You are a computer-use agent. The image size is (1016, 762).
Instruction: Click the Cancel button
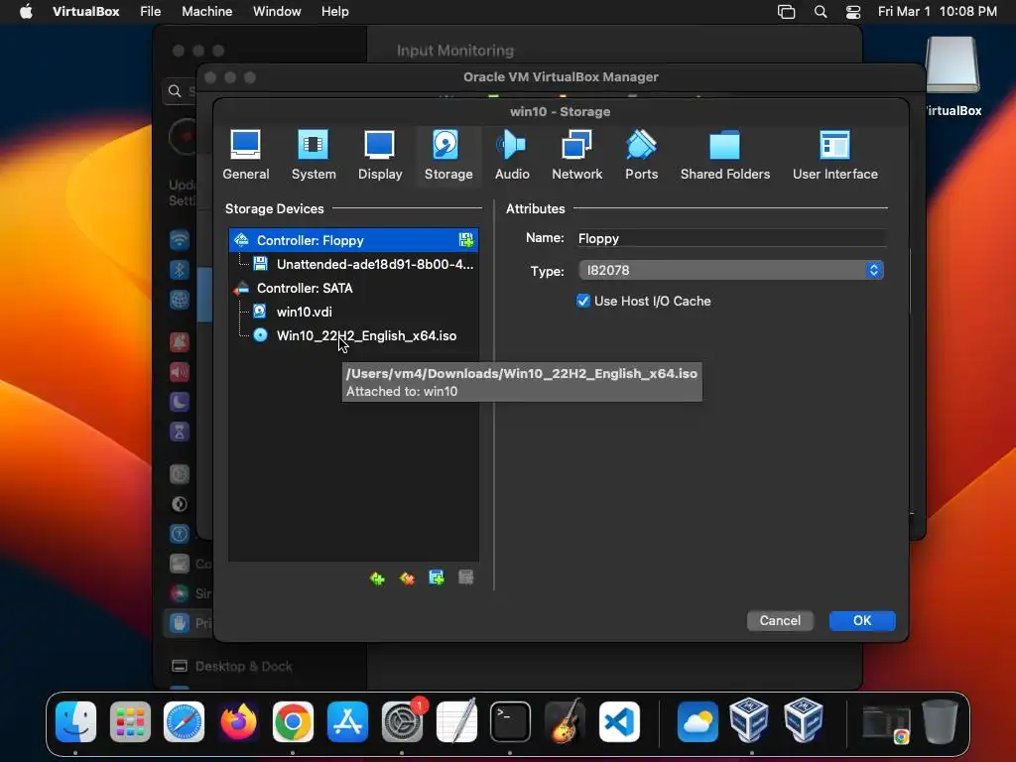[780, 621]
